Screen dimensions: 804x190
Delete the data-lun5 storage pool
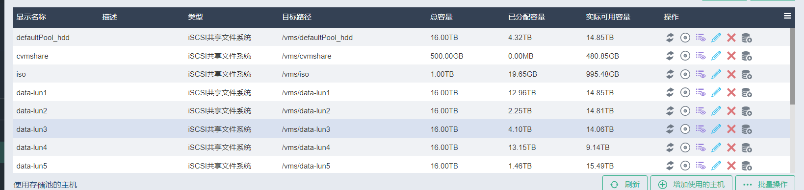click(731, 166)
